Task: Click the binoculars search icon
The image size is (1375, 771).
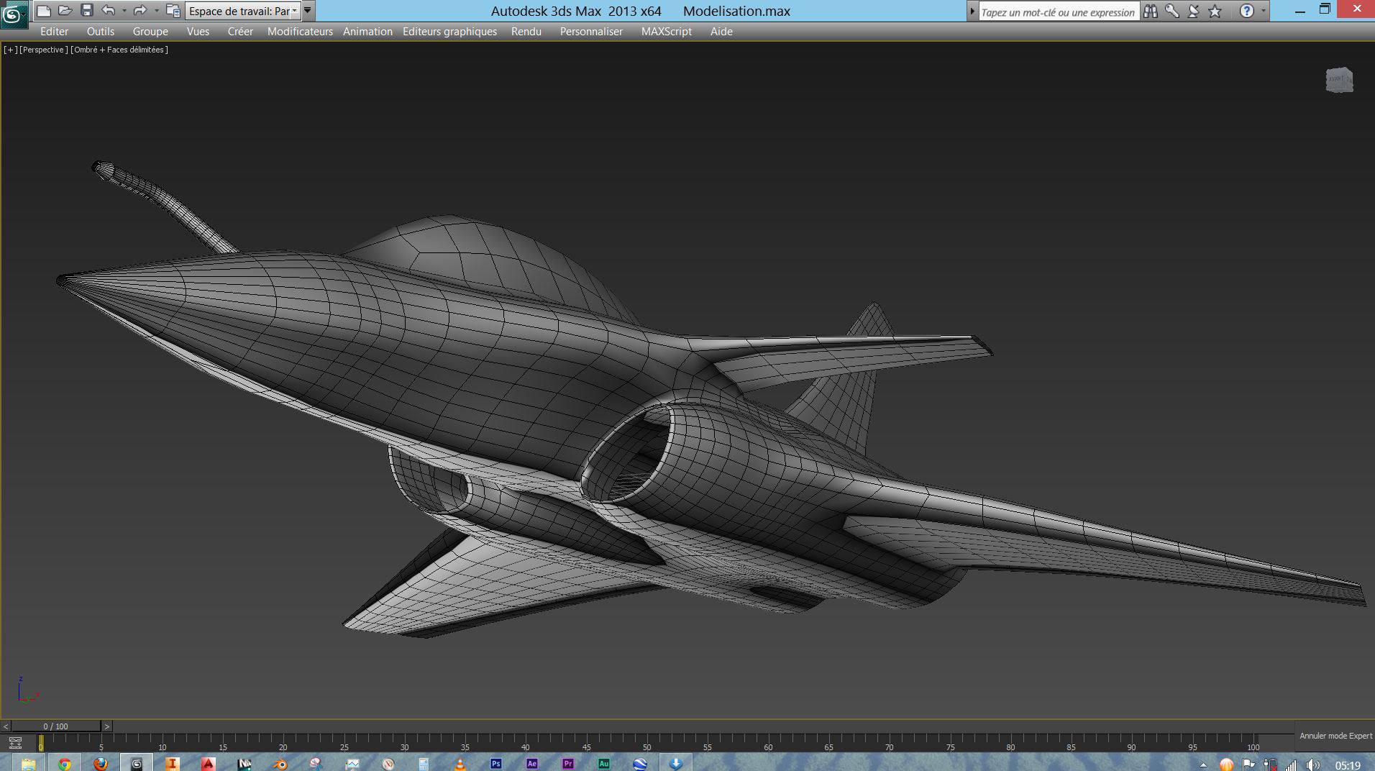Action: pos(1151,12)
